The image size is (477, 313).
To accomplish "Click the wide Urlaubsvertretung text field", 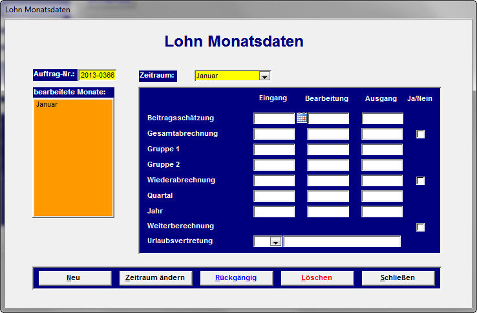I will point(342,241).
